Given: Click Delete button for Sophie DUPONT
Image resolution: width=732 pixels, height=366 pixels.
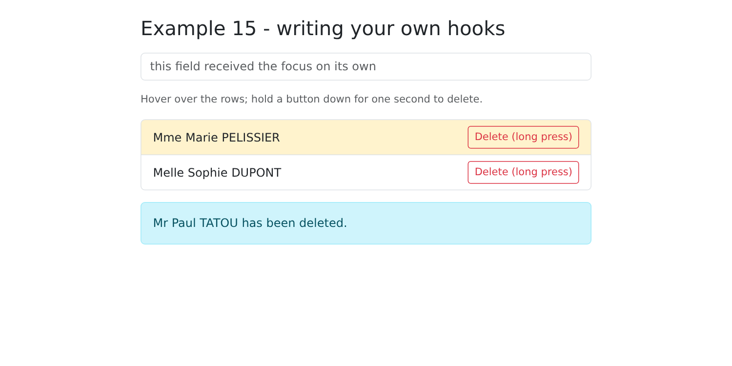Looking at the screenshot, I should (523, 172).
